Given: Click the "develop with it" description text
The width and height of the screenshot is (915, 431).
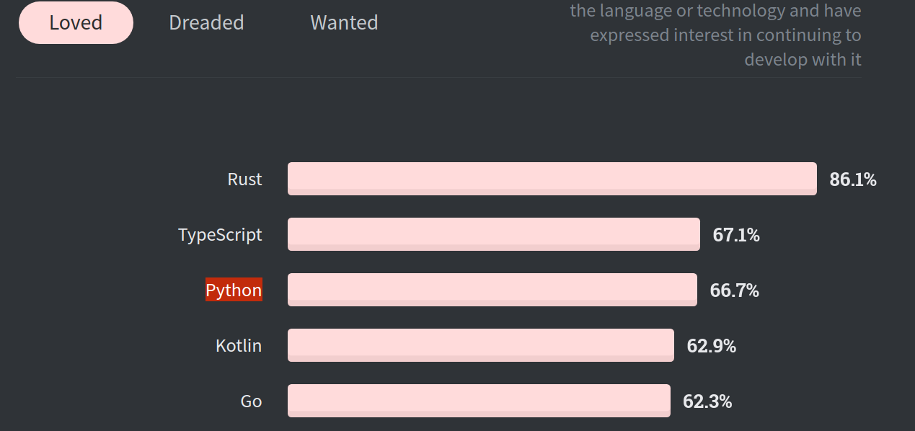Looking at the screenshot, I should point(803,59).
